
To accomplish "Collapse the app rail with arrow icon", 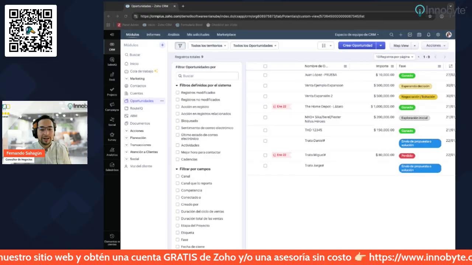I will pos(112,35).
